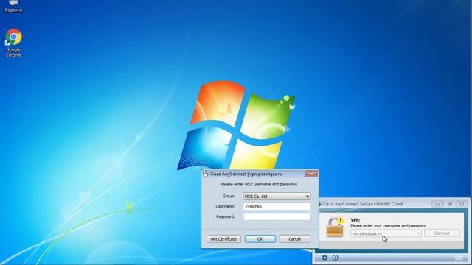Minimize the Secure Mobility Client window
The image size is (472, 265).
437,204
